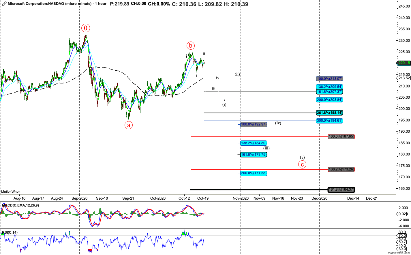Click the Oct-2020 date on the time axis

[158, 198]
